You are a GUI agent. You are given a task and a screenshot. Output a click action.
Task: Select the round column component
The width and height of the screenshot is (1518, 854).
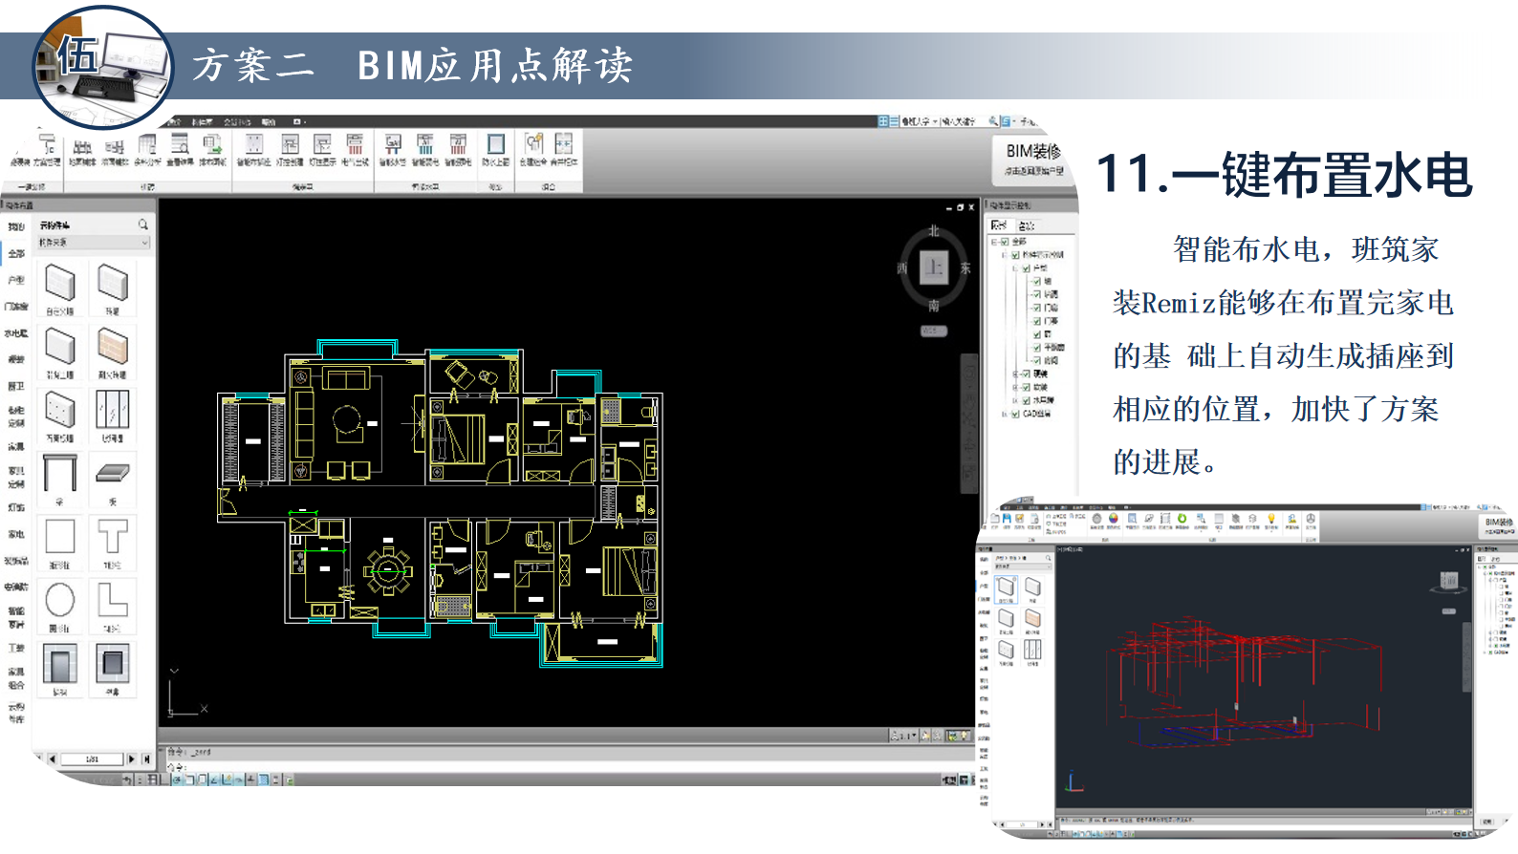point(60,606)
